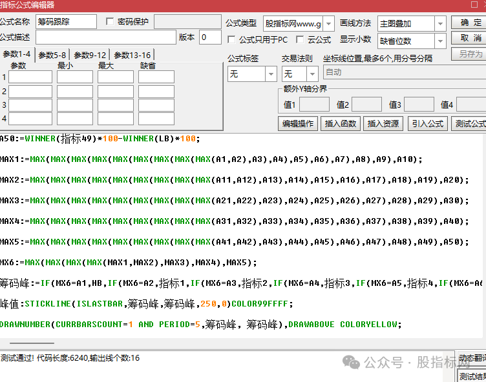Click the 坐标线位置 field showing 自动

(x=405, y=72)
